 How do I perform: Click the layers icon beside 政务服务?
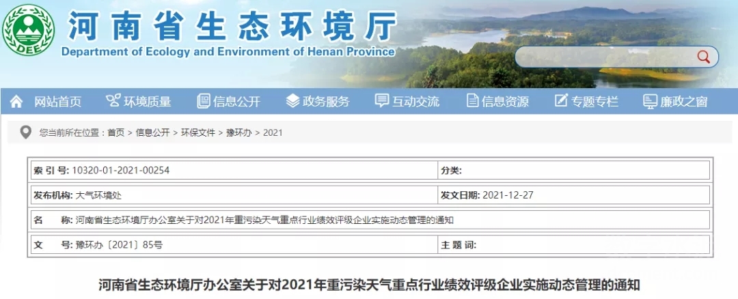click(x=292, y=100)
